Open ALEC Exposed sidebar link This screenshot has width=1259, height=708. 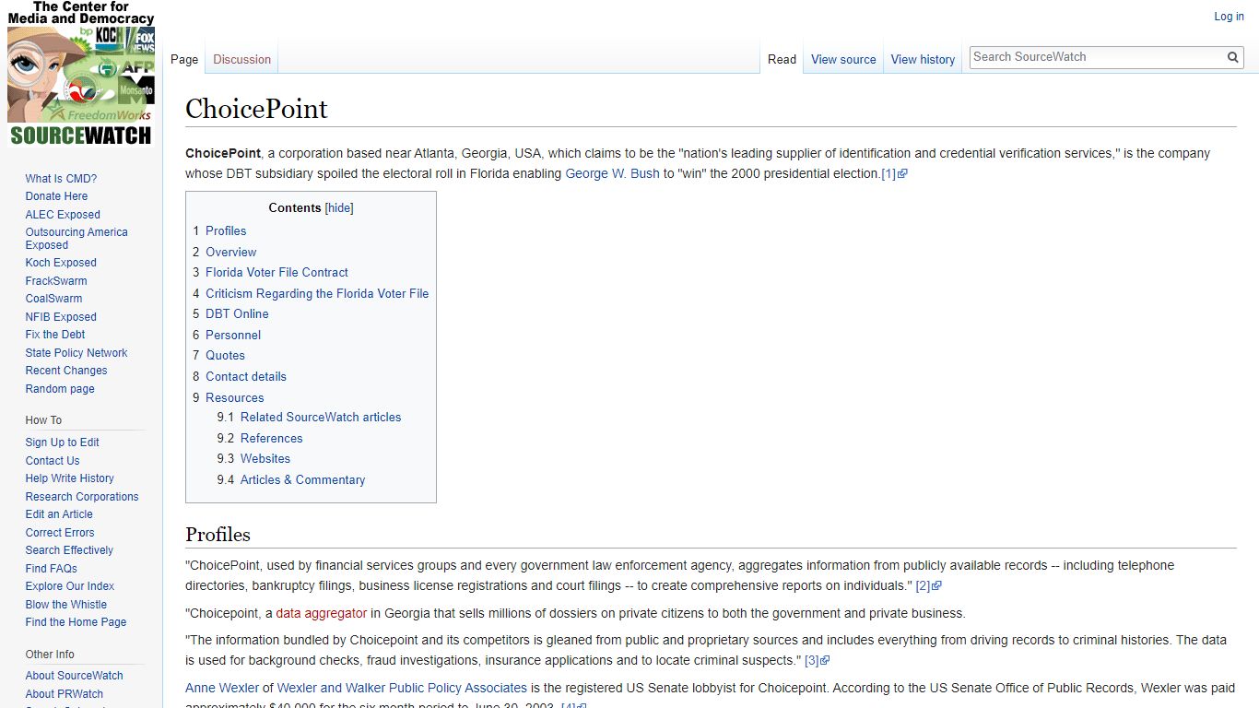(x=63, y=215)
